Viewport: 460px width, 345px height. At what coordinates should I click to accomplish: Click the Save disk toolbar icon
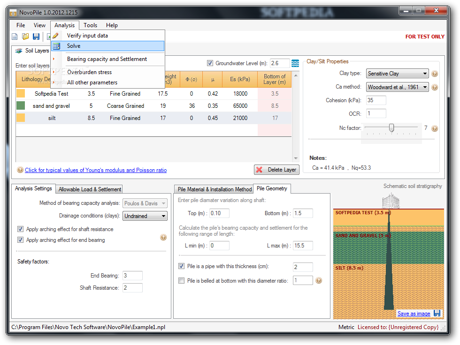(x=36, y=36)
